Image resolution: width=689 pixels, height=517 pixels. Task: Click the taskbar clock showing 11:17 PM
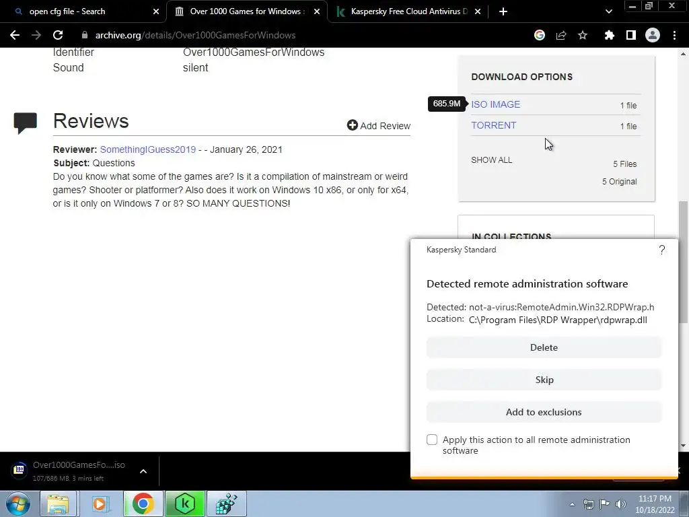(654, 504)
